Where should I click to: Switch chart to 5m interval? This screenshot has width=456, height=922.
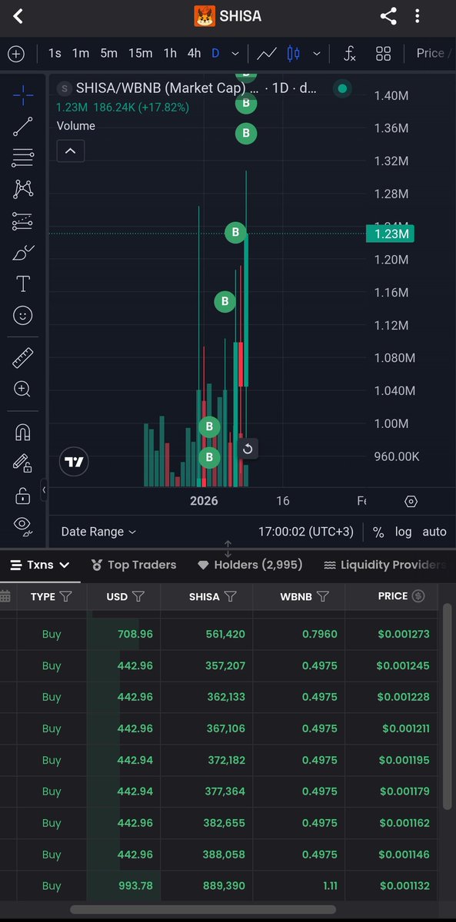pyautogui.click(x=108, y=54)
